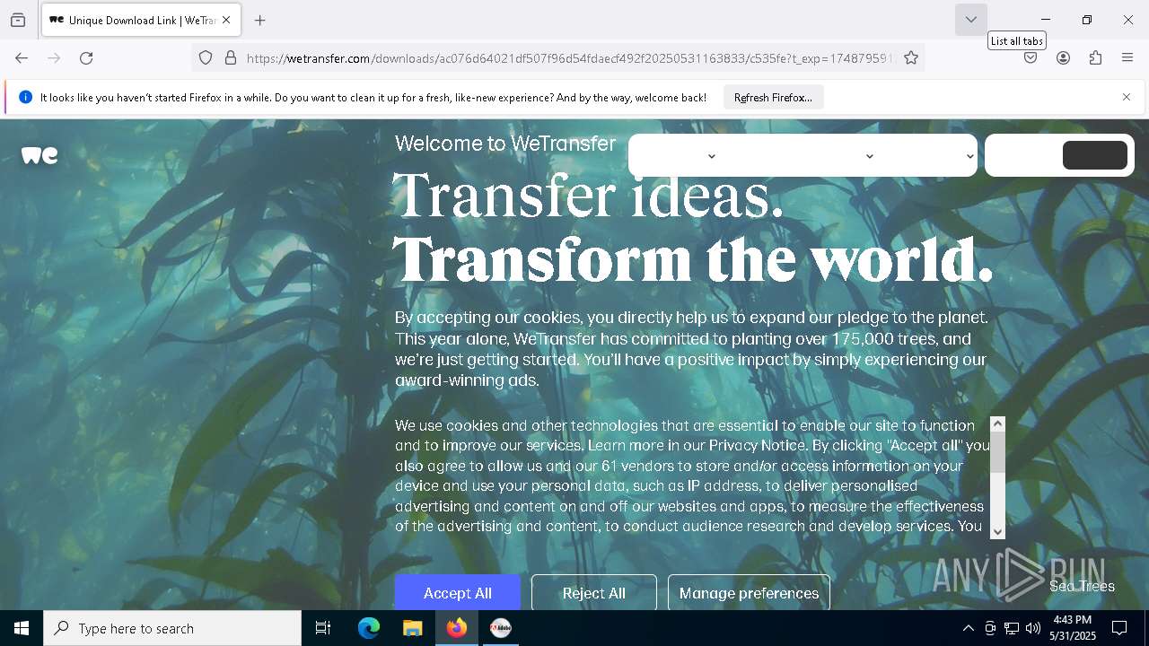
Task: Open the Extensions puzzle icon
Action: coord(1095,57)
